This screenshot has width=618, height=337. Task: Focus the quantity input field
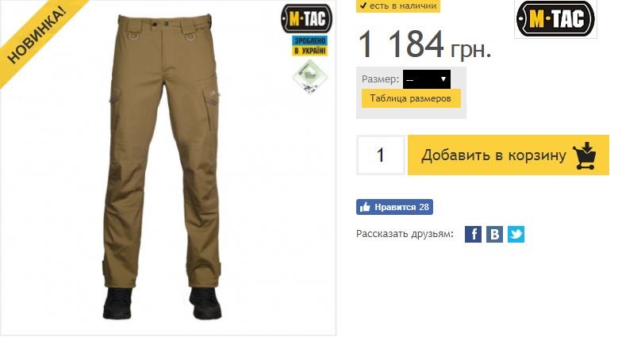point(381,155)
